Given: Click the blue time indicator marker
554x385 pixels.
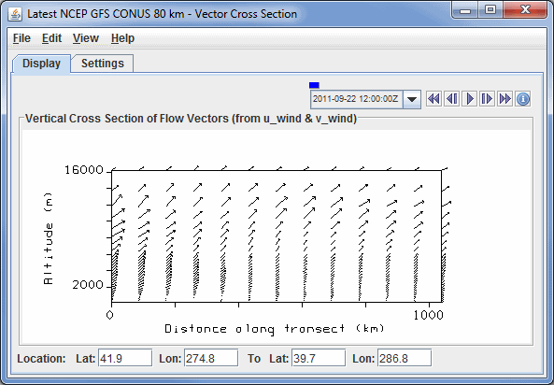Looking at the screenshot, I should tap(314, 85).
